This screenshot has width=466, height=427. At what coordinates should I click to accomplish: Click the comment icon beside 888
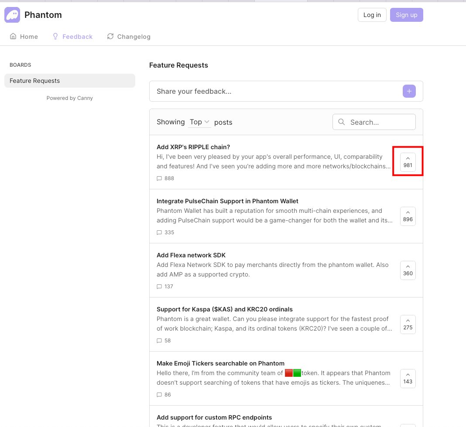pyautogui.click(x=159, y=178)
